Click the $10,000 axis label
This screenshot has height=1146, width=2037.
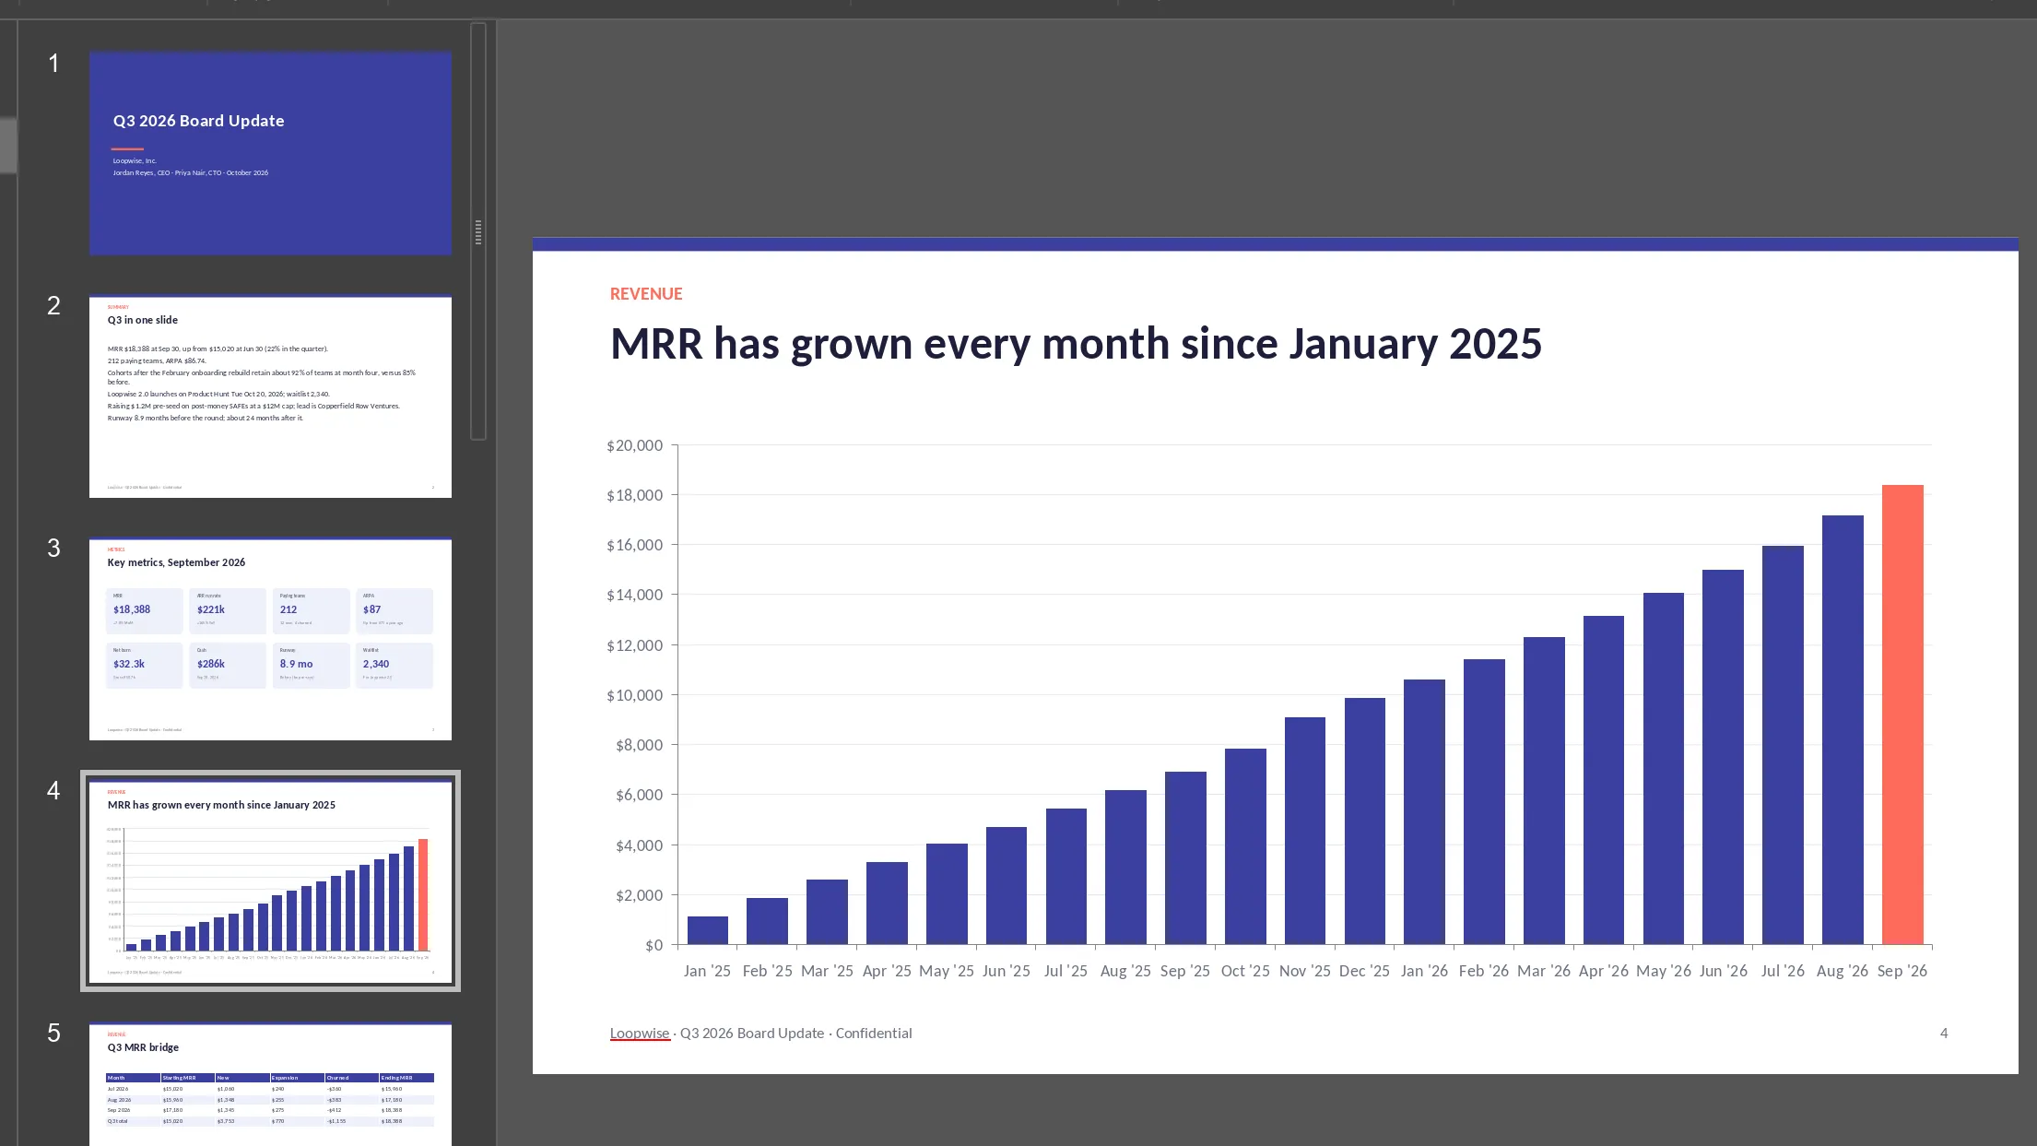point(634,695)
